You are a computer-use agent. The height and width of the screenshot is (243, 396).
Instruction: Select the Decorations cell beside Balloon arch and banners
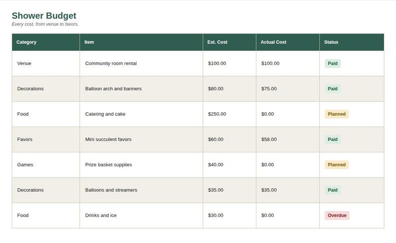46,89
